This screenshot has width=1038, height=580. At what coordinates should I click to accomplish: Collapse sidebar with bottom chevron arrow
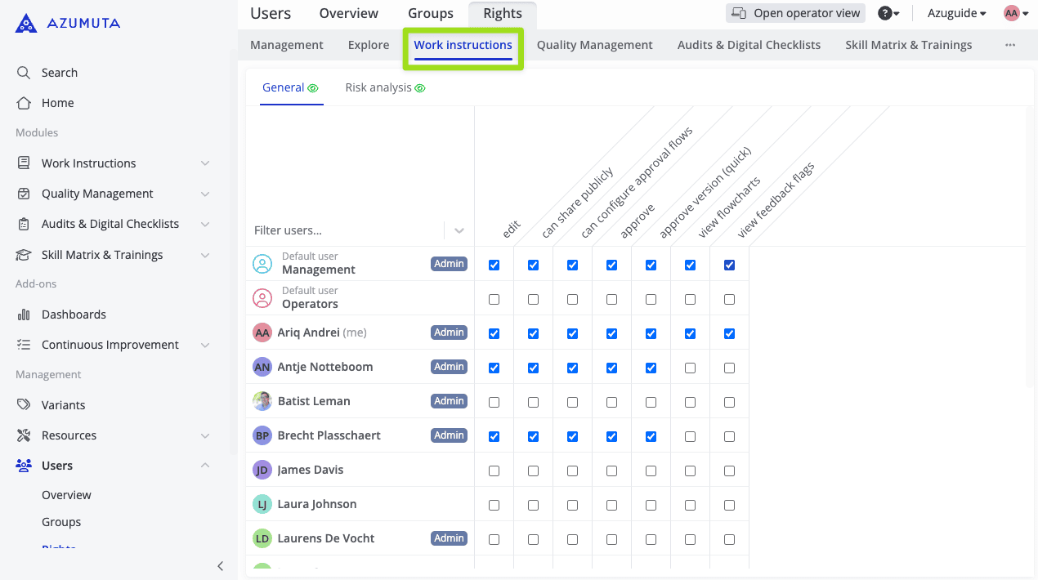pyautogui.click(x=220, y=566)
